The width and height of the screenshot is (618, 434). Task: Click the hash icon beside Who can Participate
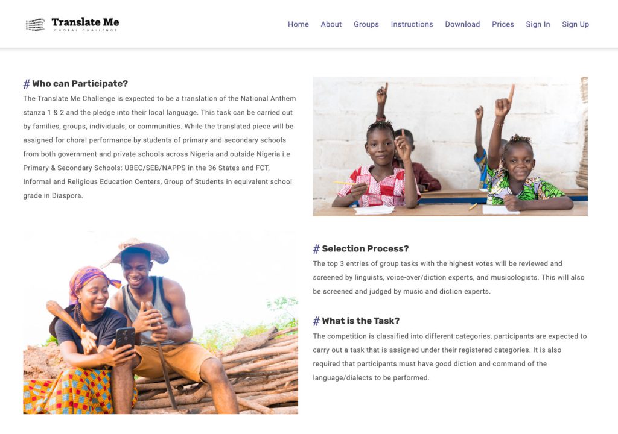(x=27, y=84)
